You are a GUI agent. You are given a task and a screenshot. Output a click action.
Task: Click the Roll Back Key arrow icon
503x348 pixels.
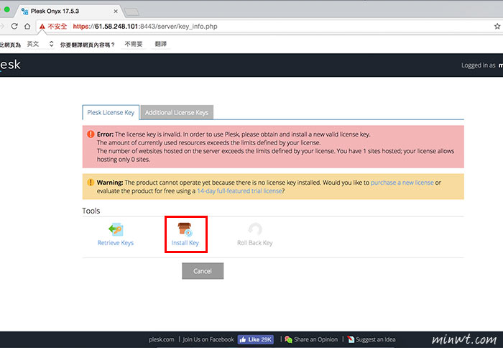(x=255, y=229)
